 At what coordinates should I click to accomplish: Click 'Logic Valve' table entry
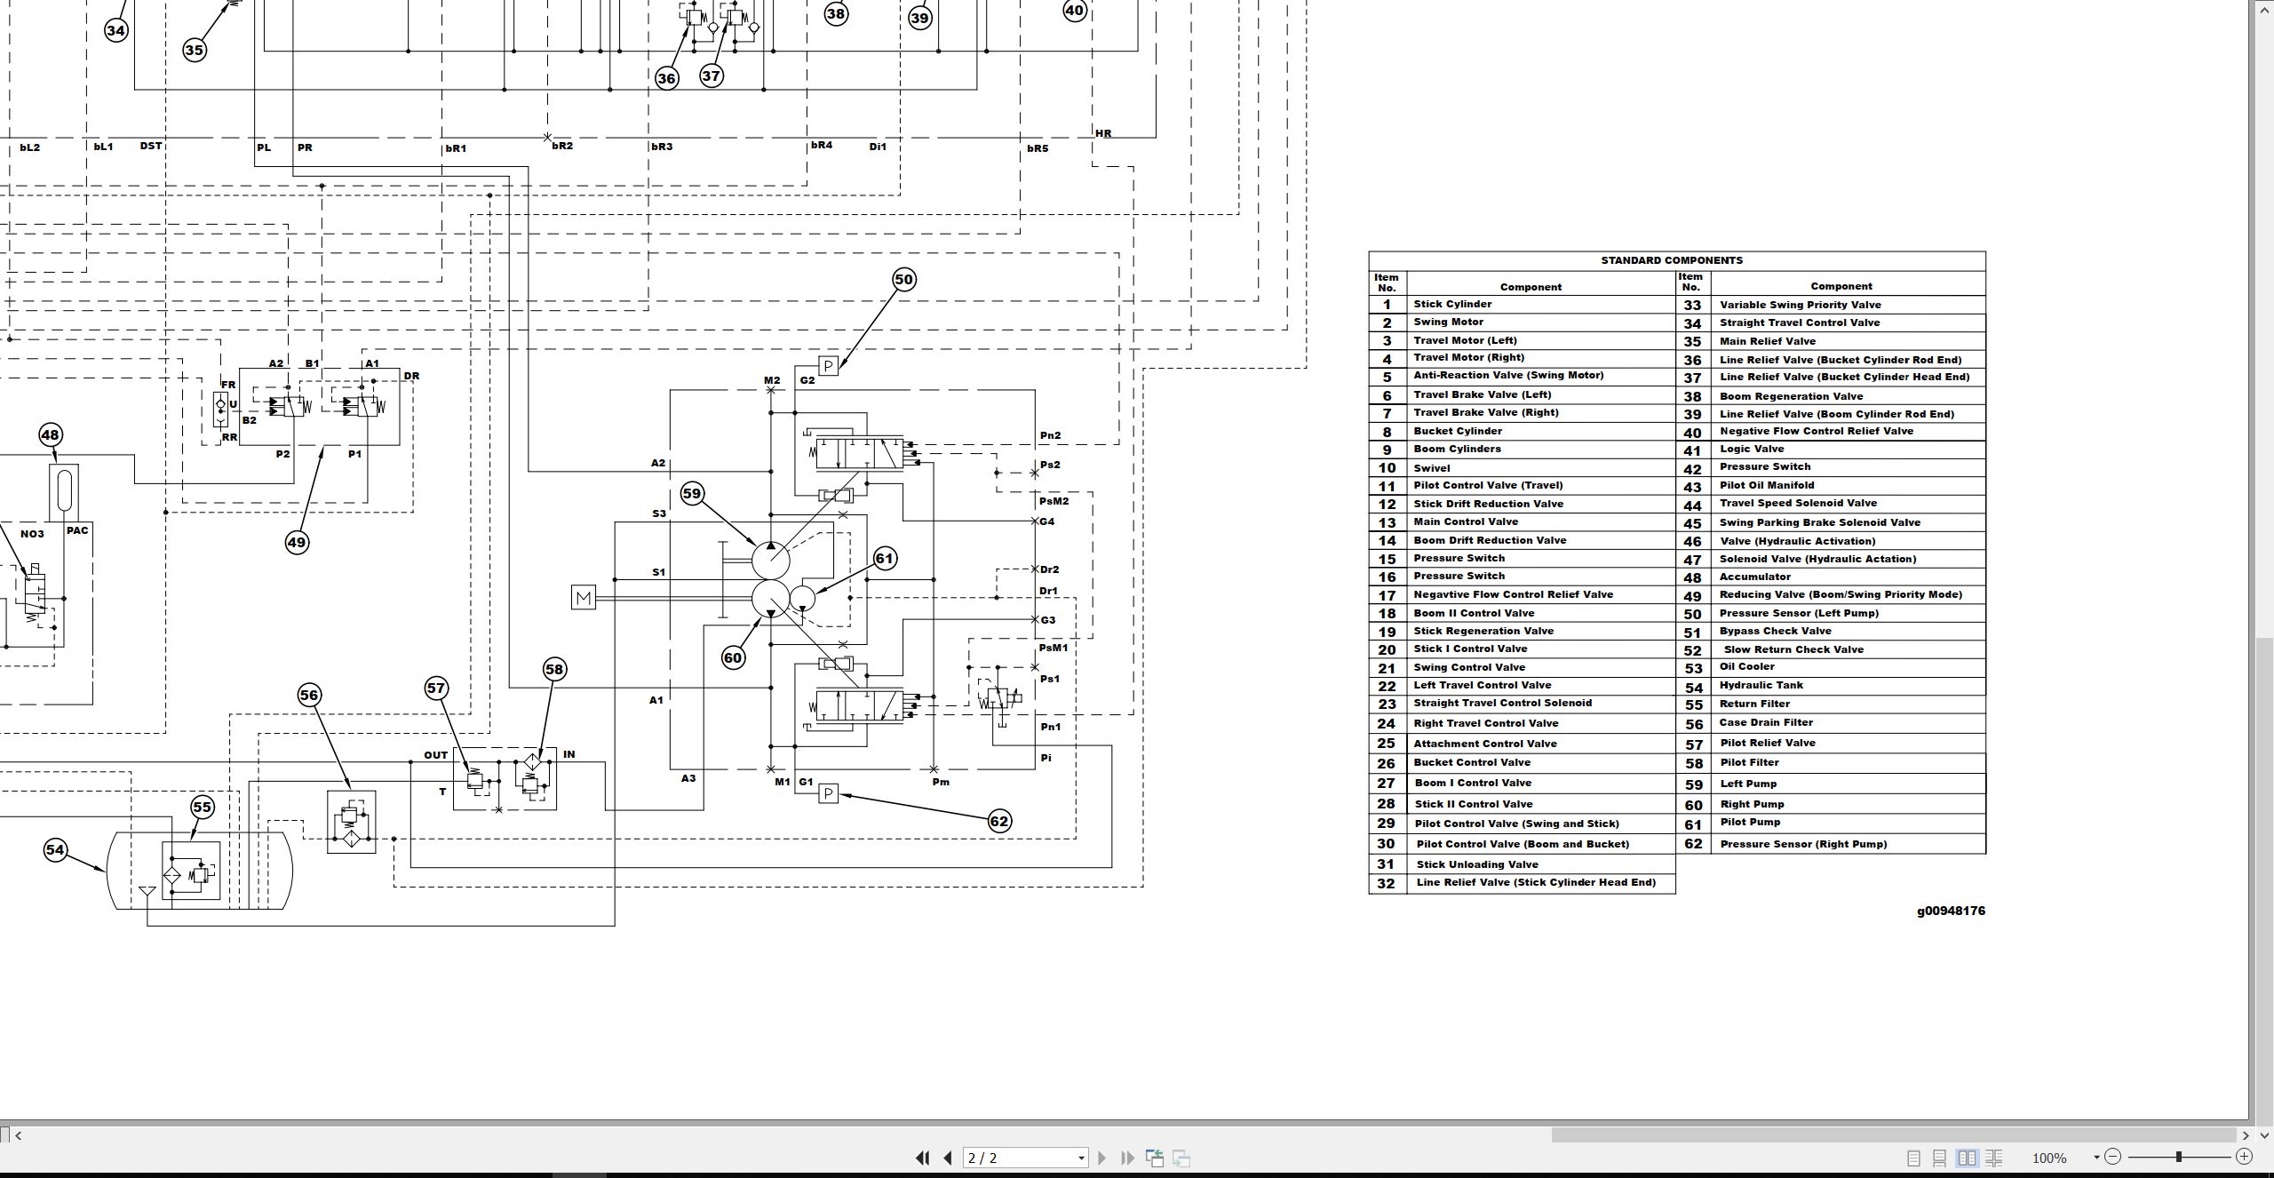point(1752,449)
